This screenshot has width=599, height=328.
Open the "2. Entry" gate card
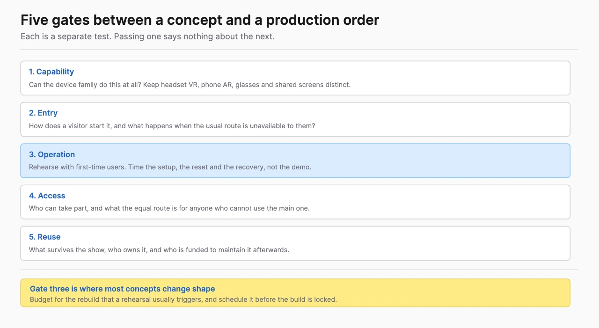(295, 119)
